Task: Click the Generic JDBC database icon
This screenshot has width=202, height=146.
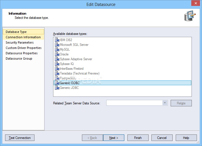Action: coord(57,88)
